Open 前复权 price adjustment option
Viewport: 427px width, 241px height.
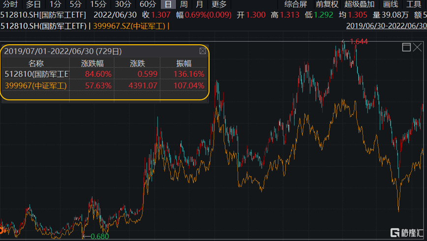tap(327, 4)
